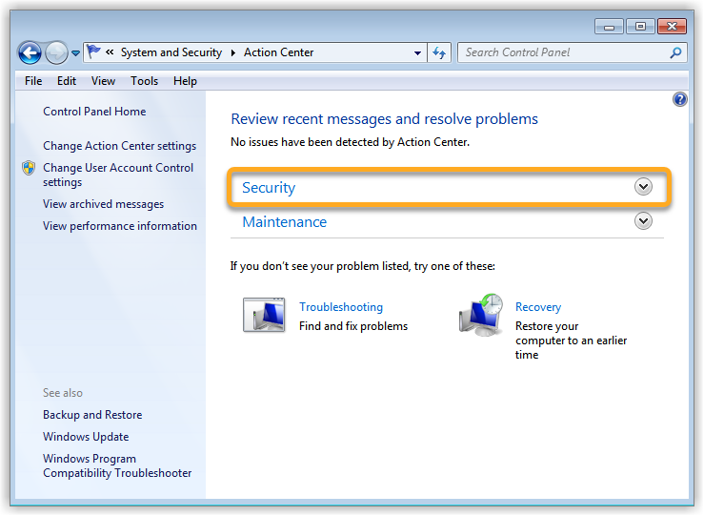
Task: Click View archived messages link
Action: (103, 204)
